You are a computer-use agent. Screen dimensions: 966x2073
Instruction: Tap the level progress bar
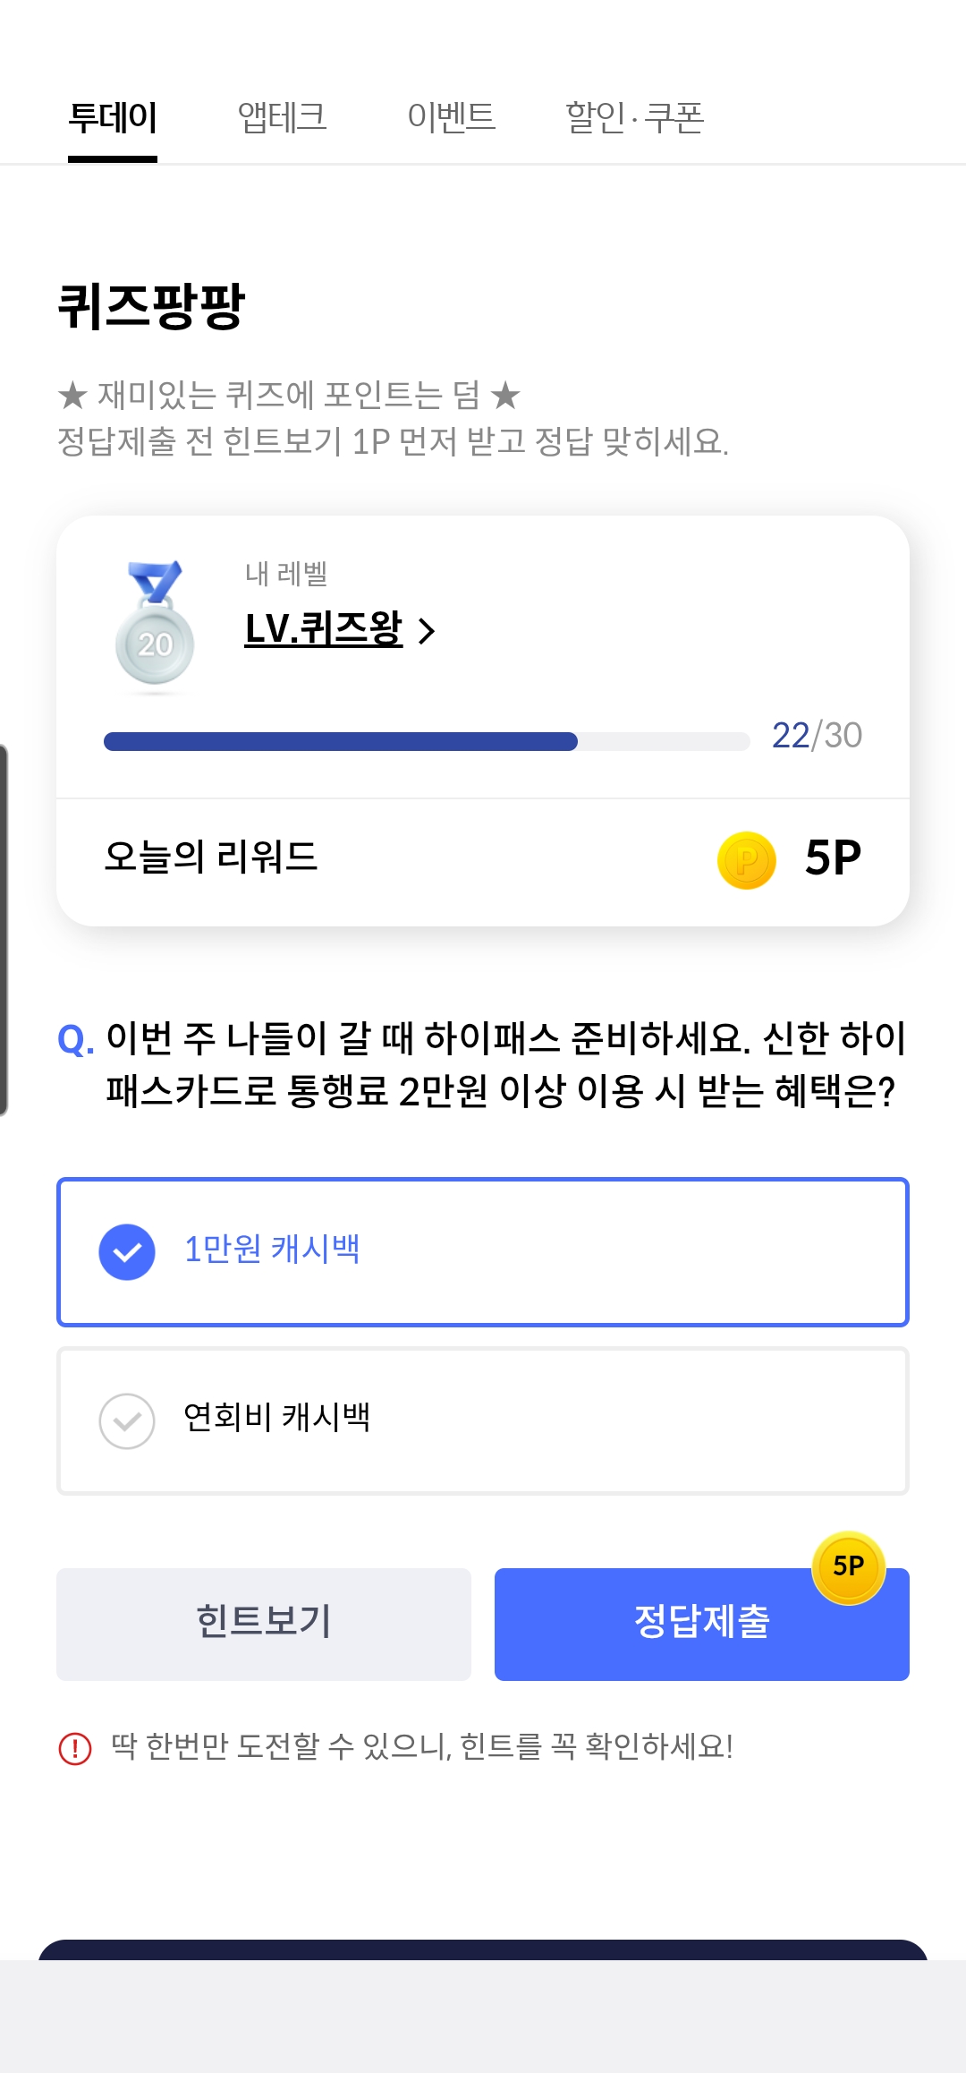427,741
